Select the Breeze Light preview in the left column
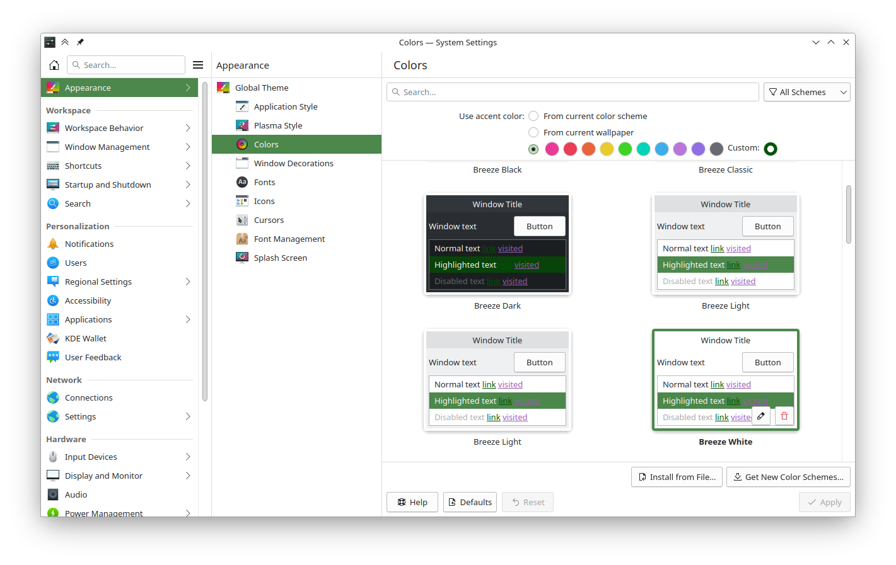 pyautogui.click(x=497, y=380)
